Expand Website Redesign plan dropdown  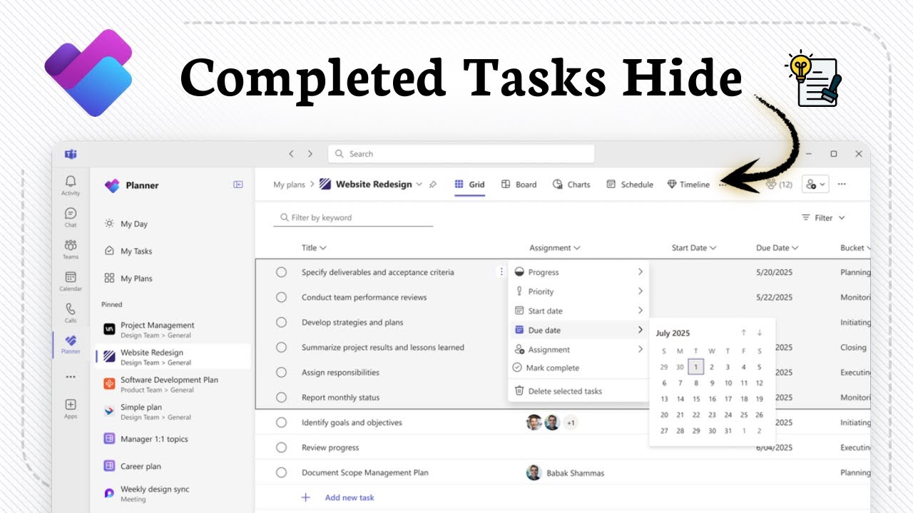(x=419, y=185)
